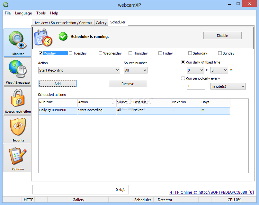259x205 pixels.
Task: Enable the Wednesday checkbox
Action: click(x=100, y=53)
